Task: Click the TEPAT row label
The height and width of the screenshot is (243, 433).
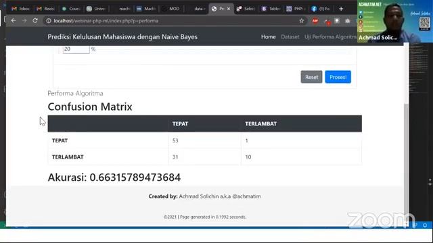Action: 60,140
